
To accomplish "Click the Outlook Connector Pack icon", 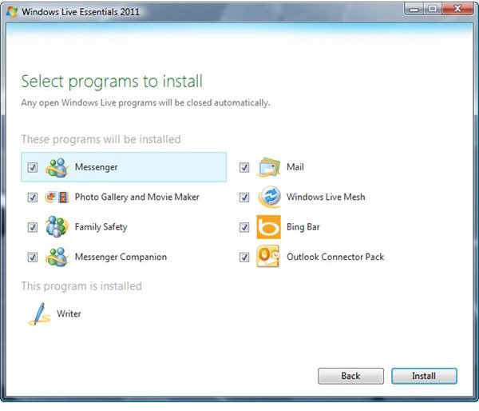I will tap(268, 257).
